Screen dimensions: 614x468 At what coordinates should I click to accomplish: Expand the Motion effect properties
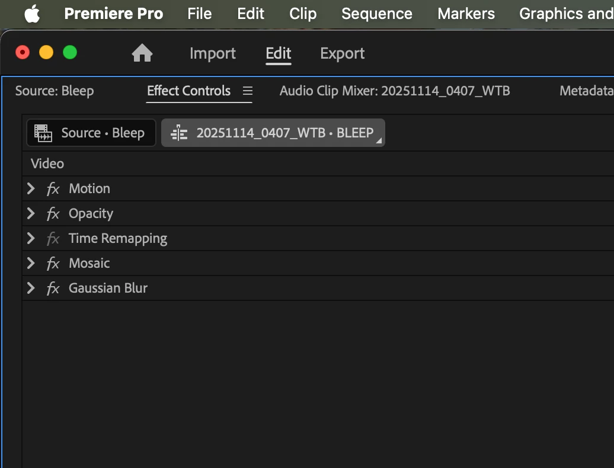point(31,188)
